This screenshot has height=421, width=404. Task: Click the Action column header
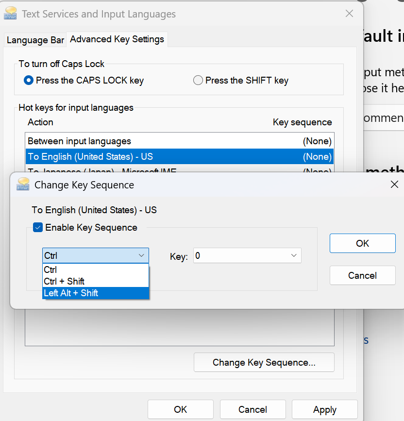click(40, 122)
